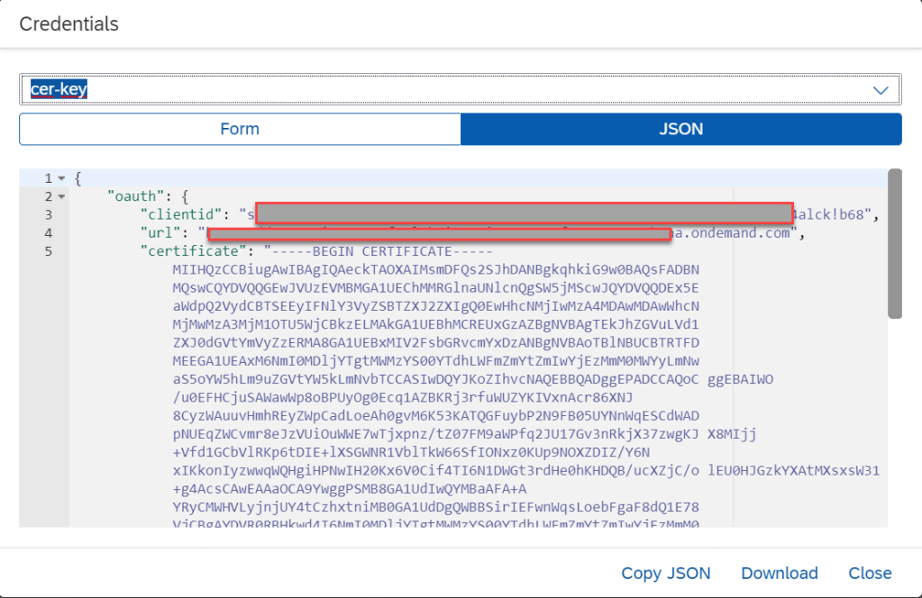Click line number 5 in the gutter
Screen dimensions: 922x598
(48, 250)
